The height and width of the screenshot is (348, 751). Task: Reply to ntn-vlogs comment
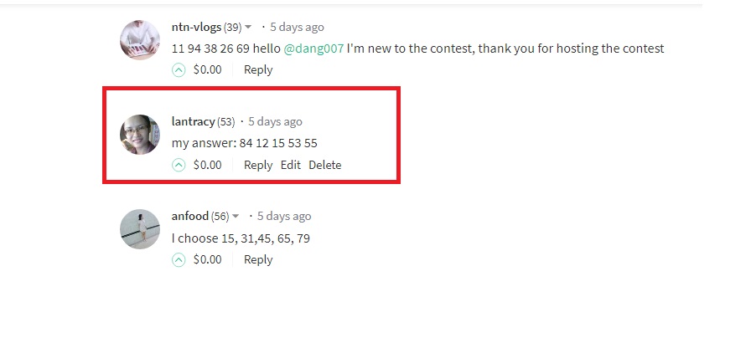(x=258, y=69)
